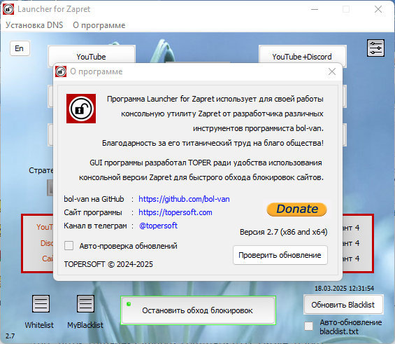Switch language with the En button
This screenshot has width=395, height=344.
pyautogui.click(x=20, y=48)
